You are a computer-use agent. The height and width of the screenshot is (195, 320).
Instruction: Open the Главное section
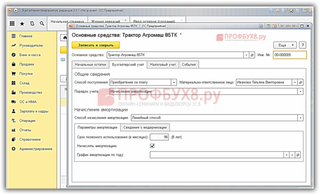pyautogui.click(x=26, y=36)
